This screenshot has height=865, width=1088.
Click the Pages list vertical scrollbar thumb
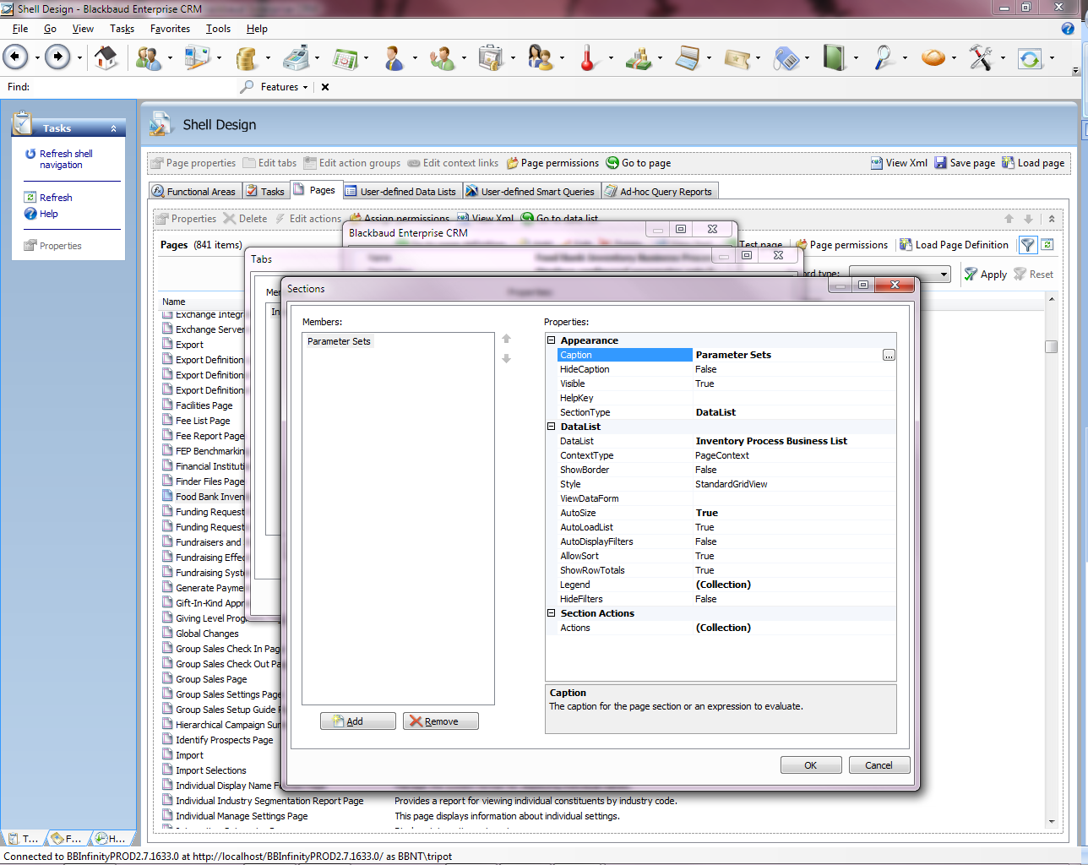[1051, 346]
